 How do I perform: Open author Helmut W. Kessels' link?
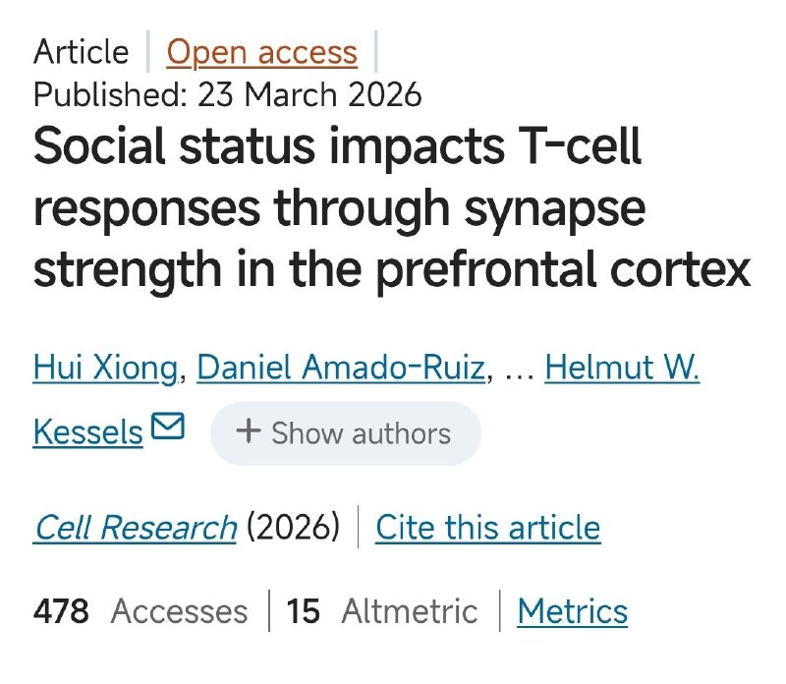(x=622, y=368)
